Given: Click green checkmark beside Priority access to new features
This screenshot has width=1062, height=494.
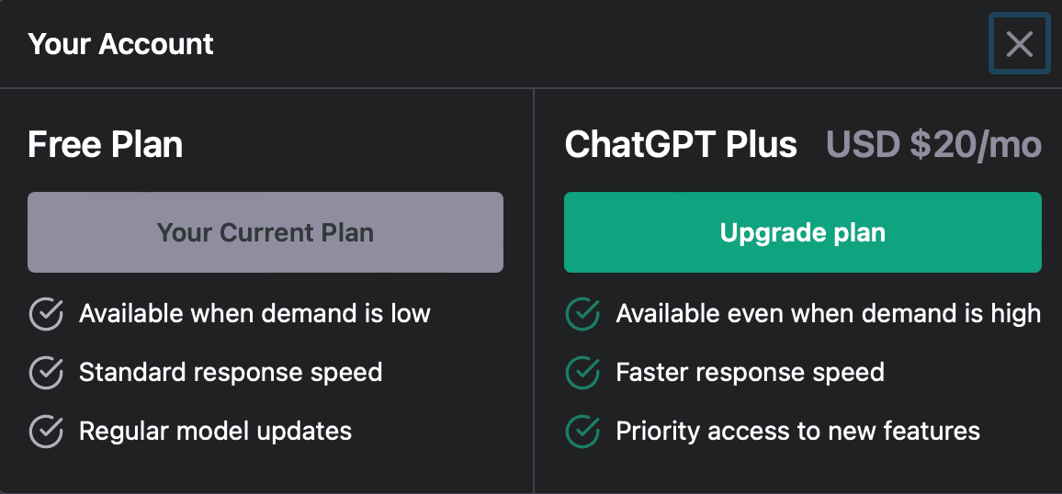Looking at the screenshot, I should coord(582,431).
